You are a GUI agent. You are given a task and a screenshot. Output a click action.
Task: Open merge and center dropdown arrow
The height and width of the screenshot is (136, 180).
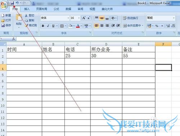[143, 26]
